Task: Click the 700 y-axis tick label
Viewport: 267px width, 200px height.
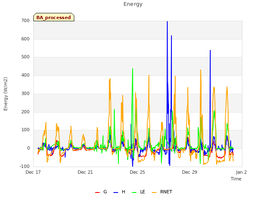Action: [25, 20]
